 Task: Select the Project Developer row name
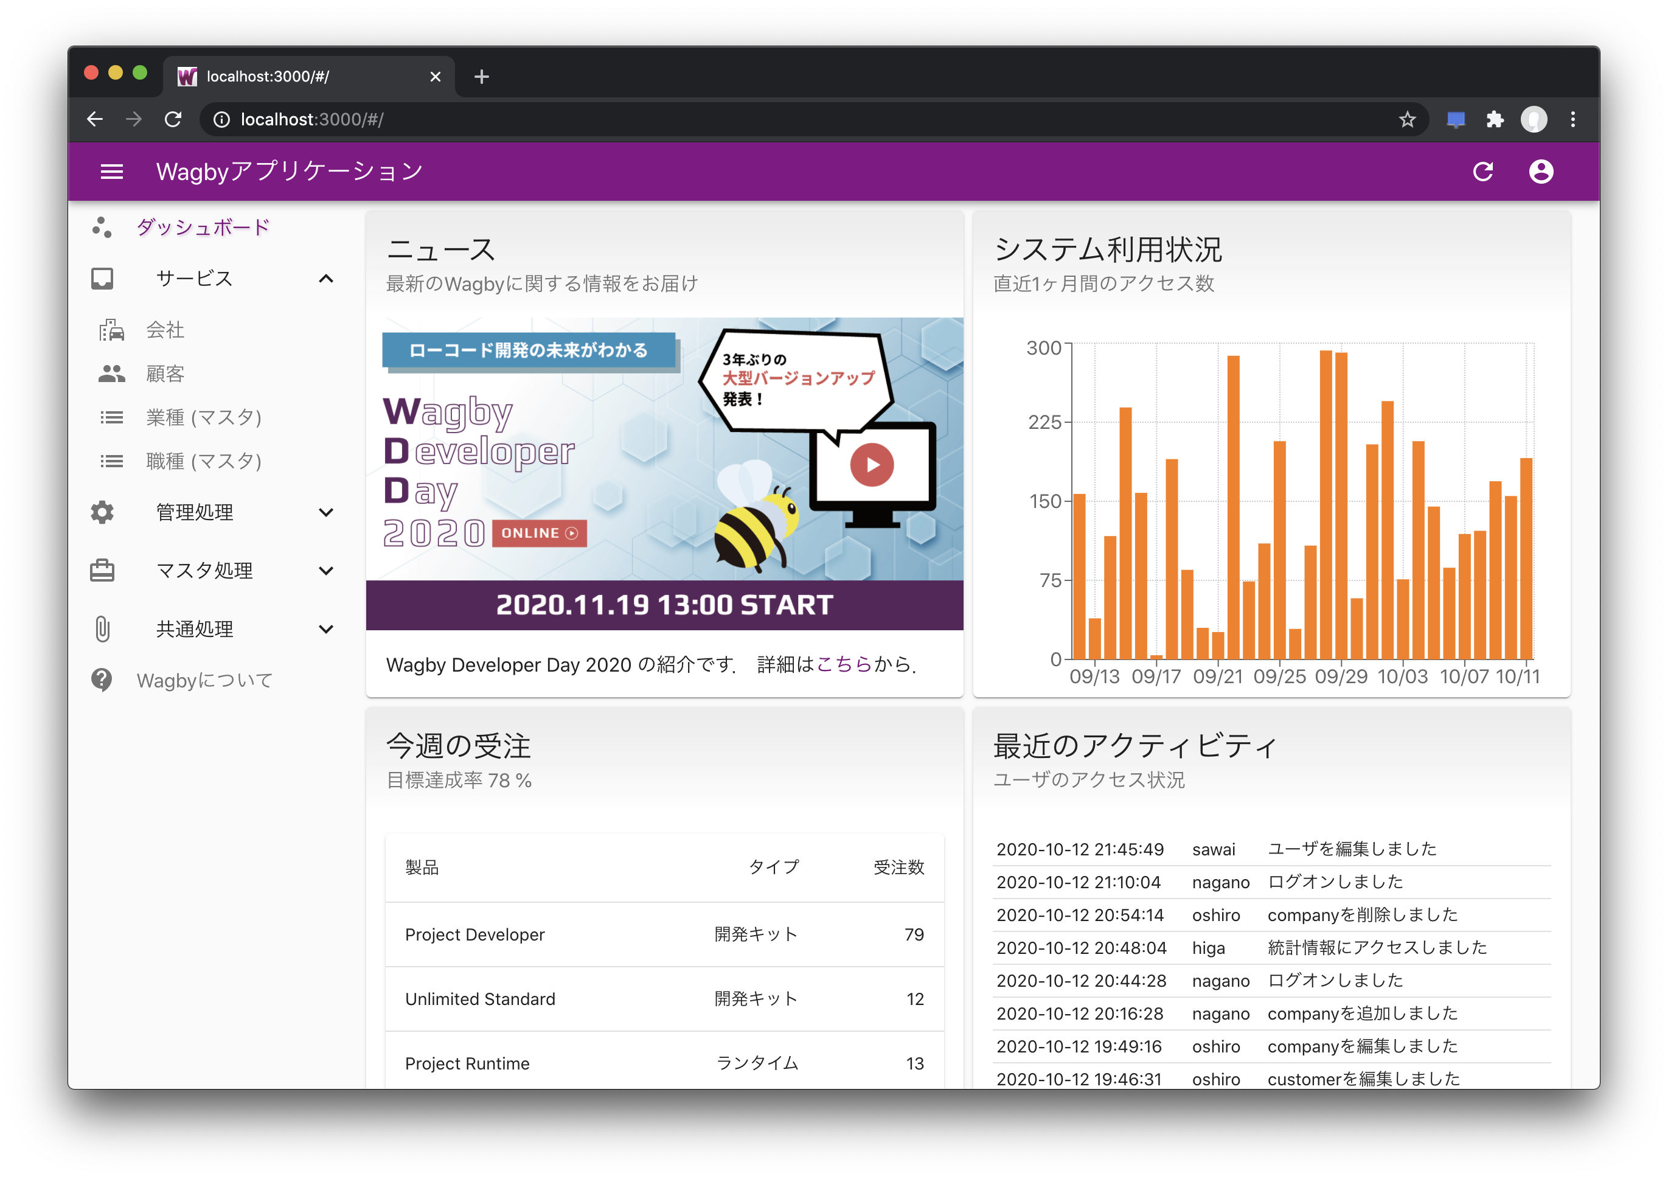click(x=474, y=934)
